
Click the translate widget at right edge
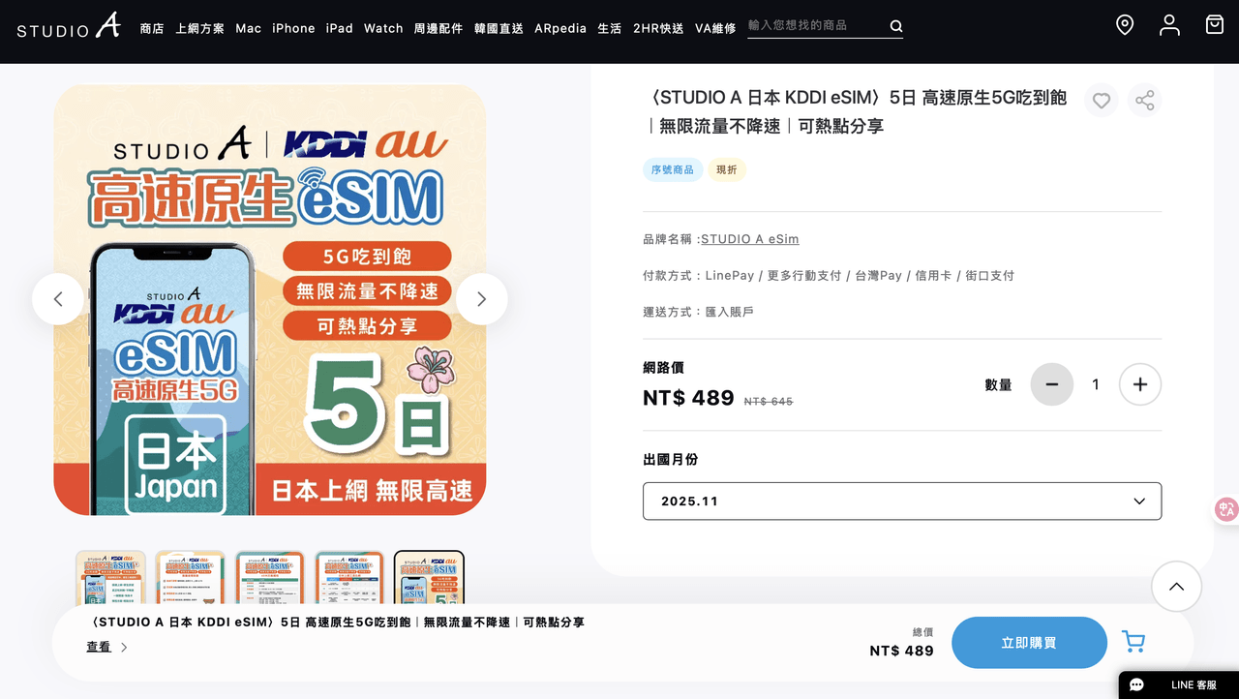pos(1226,509)
